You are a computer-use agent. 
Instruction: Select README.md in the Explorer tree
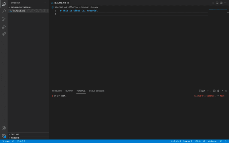pos(19,11)
